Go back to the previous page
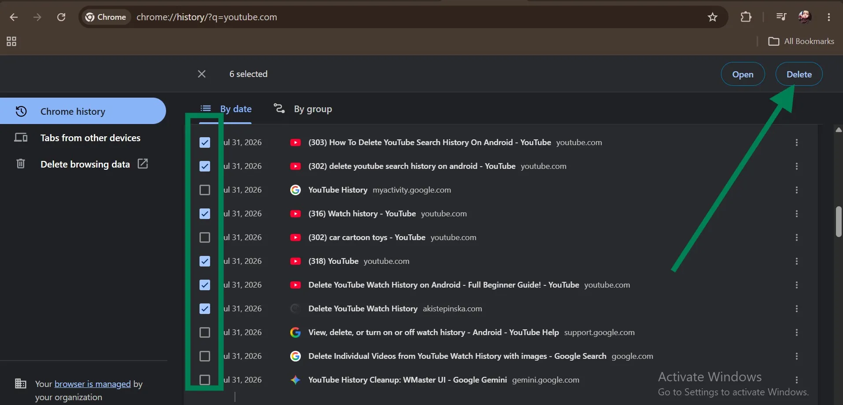 click(14, 17)
